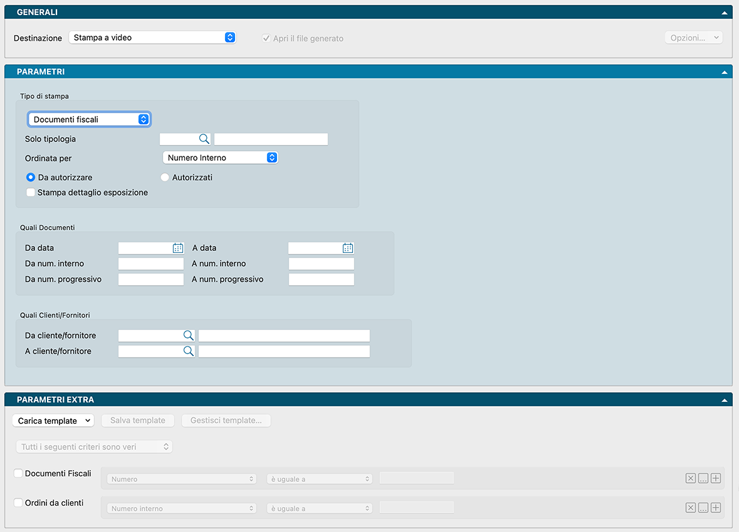Image resolution: width=739 pixels, height=532 pixels.
Task: Click the Solo tipologia search magnifier
Action: 204,139
